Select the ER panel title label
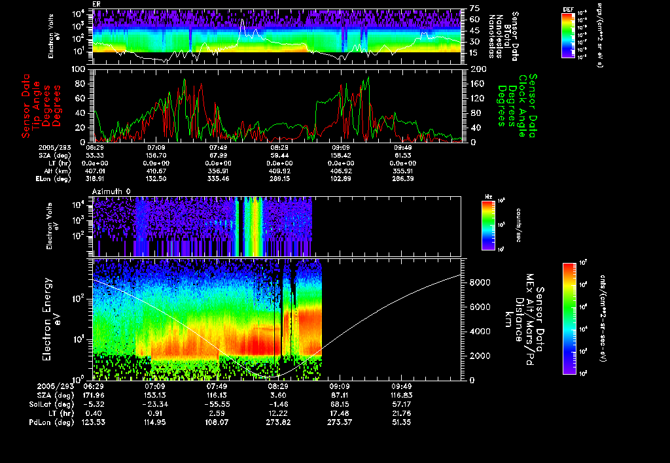This screenshot has width=670, height=463. pos(96,4)
